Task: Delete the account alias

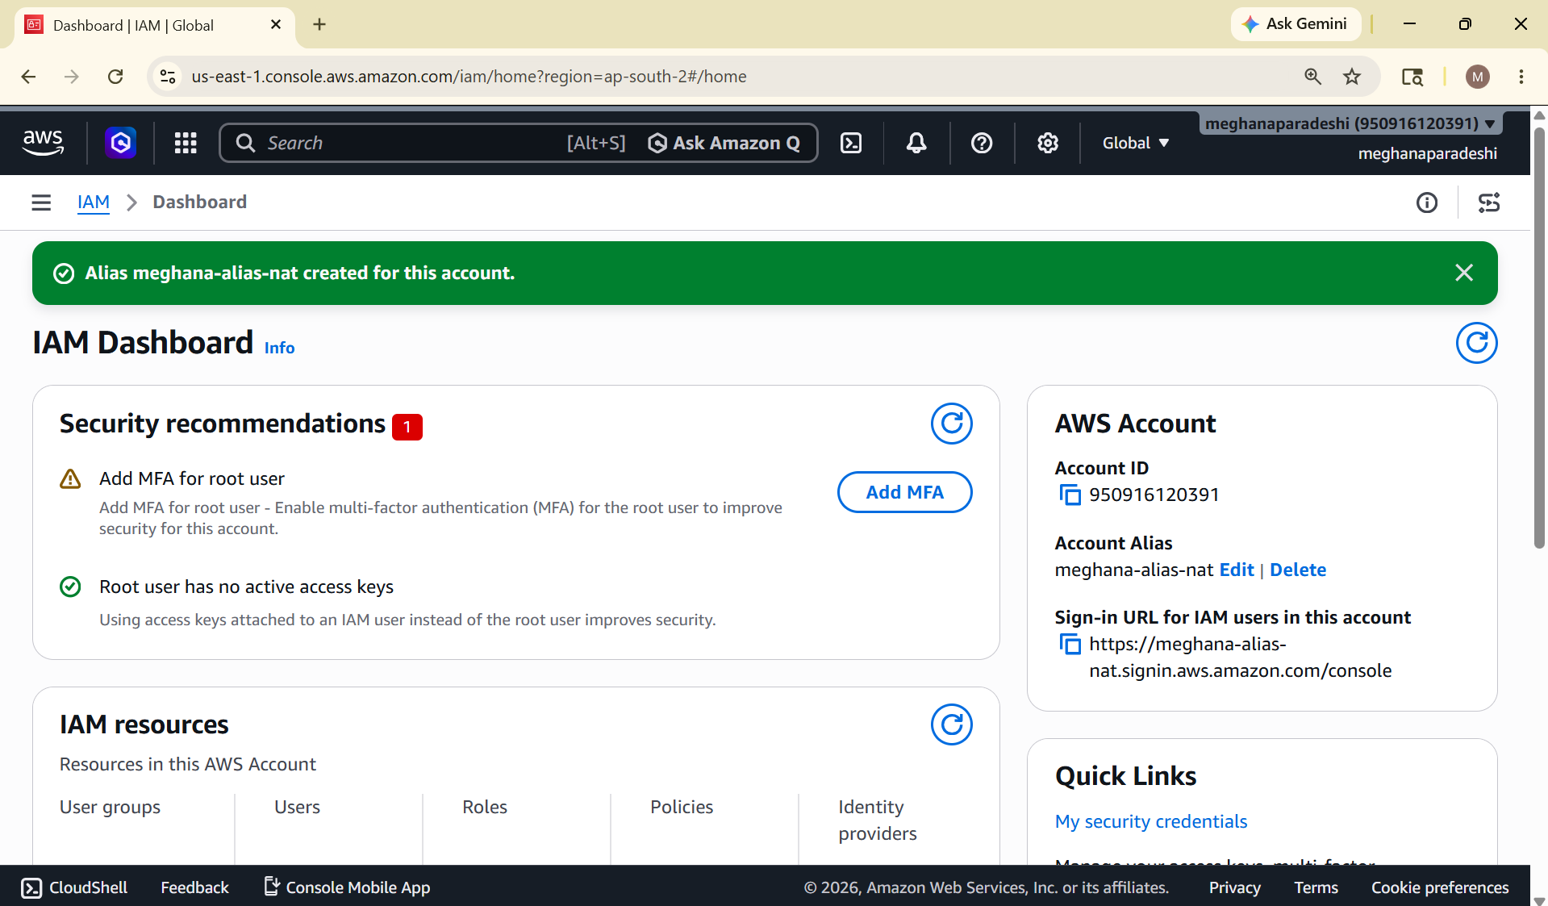Action: coord(1297,570)
